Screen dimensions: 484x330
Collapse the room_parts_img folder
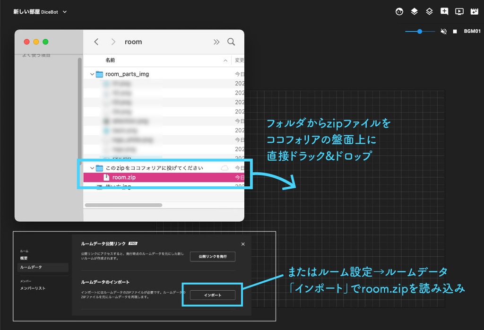pyautogui.click(x=93, y=74)
